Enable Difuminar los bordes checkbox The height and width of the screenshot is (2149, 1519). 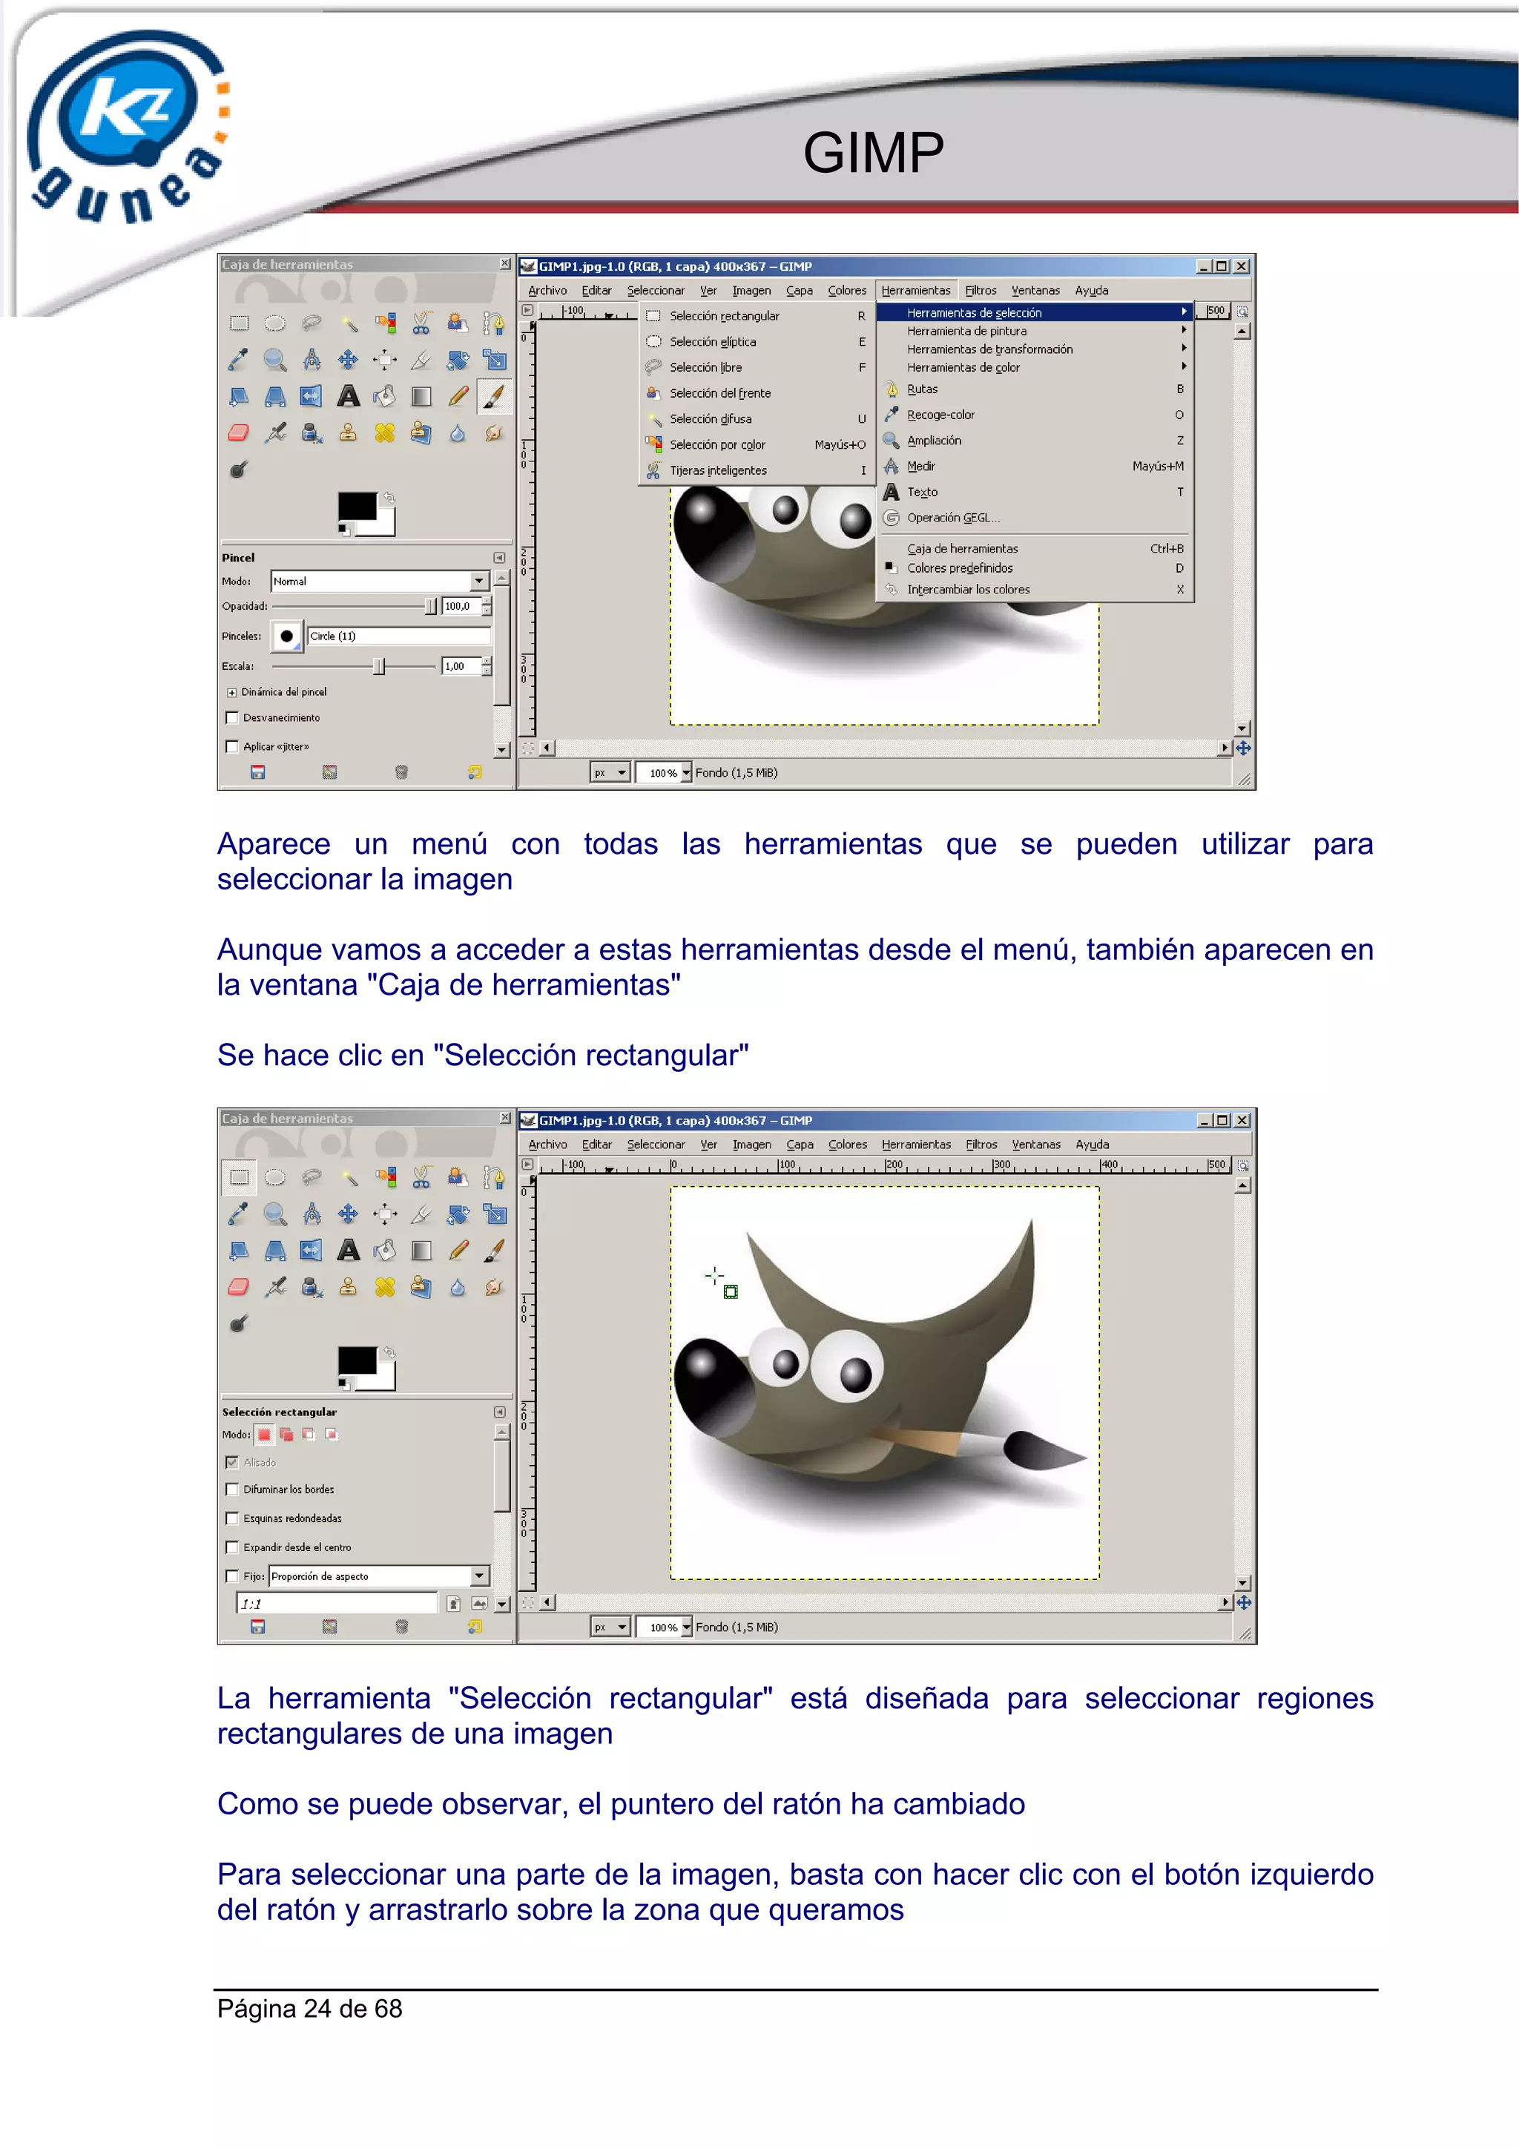click(x=232, y=1490)
